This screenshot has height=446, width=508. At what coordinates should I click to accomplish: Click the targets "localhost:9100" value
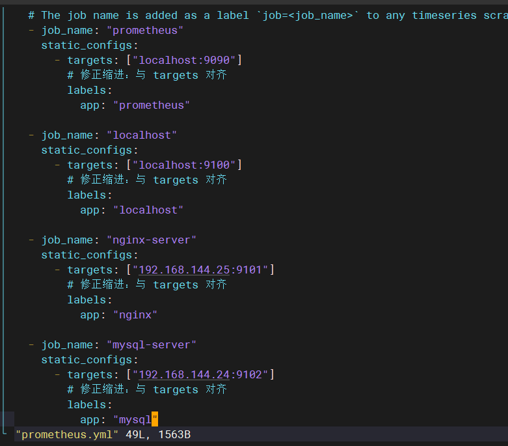pyautogui.click(x=184, y=165)
